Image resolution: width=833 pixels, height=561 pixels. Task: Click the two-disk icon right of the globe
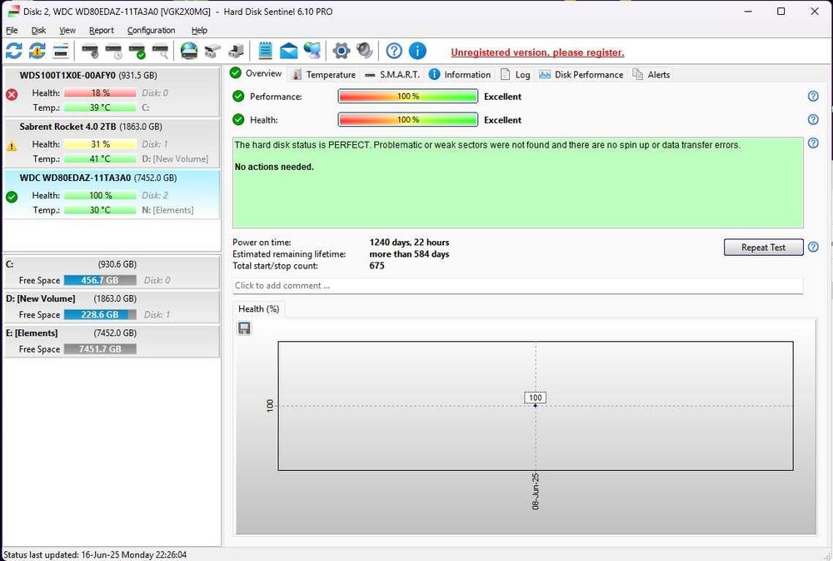(x=212, y=51)
